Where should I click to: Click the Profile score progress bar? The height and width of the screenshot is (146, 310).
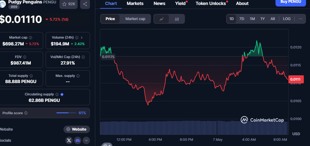click(x=66, y=113)
